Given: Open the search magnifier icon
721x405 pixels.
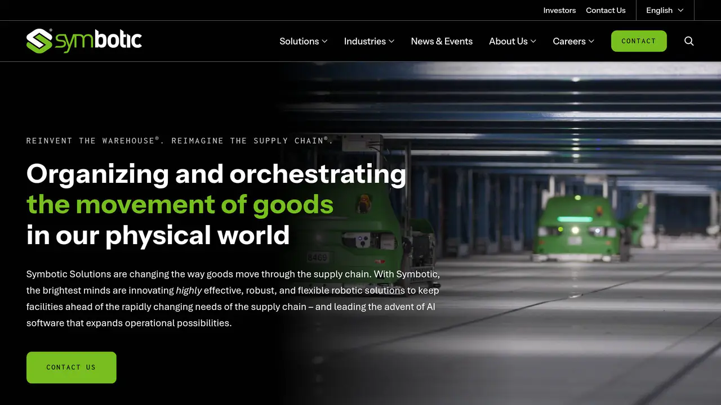Looking at the screenshot, I should tap(689, 41).
